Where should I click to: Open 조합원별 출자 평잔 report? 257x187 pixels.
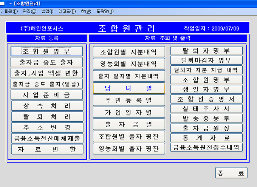(x=129, y=136)
